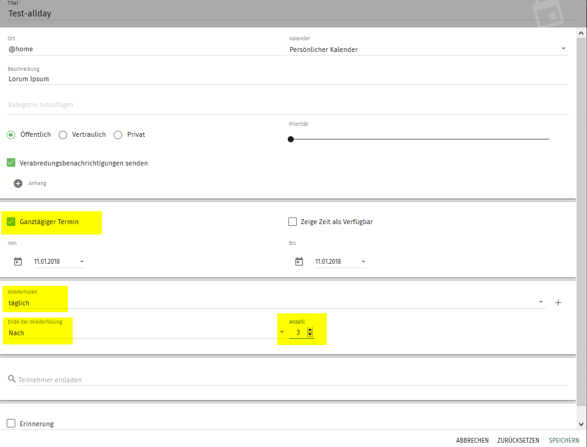The width and height of the screenshot is (587, 447).
Task: Decrease Anzahl with the down arrow
Action: [310, 335]
